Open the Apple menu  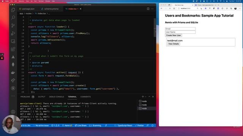point(3,1)
